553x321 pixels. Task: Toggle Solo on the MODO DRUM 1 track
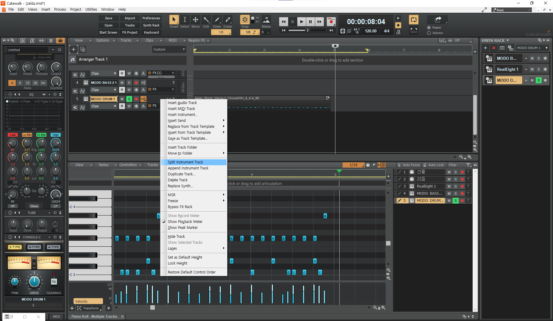tap(129, 99)
